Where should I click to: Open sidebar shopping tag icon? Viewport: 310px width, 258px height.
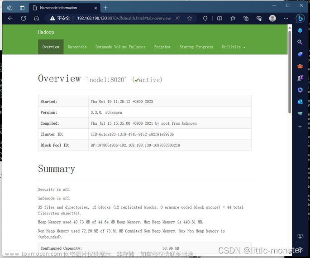(x=300, y=54)
